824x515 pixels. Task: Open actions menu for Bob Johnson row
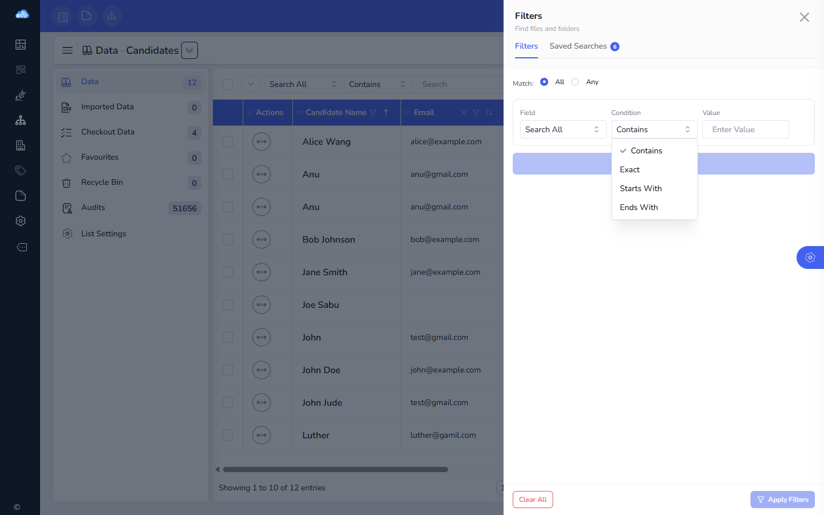(262, 240)
